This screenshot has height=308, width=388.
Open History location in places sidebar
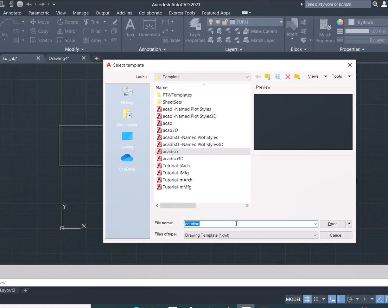127,96
